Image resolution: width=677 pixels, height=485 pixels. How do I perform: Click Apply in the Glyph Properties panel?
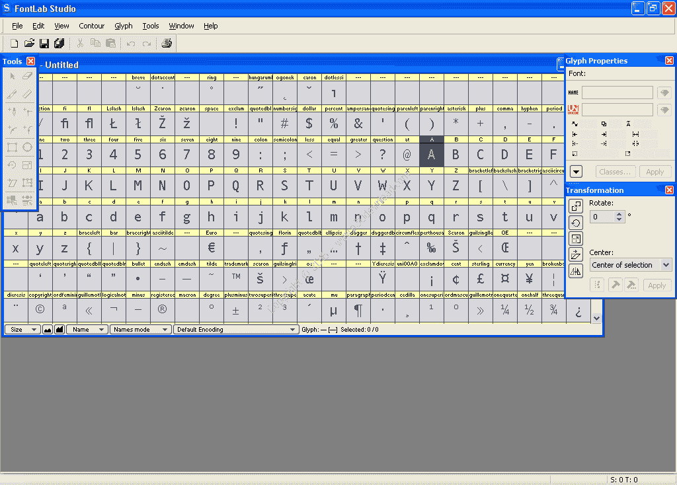655,172
